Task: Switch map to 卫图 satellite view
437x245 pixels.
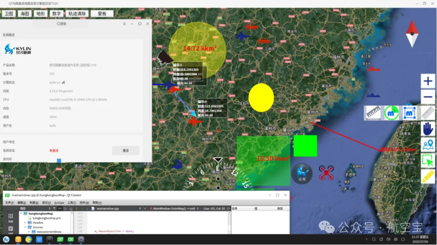Action: click(9, 14)
